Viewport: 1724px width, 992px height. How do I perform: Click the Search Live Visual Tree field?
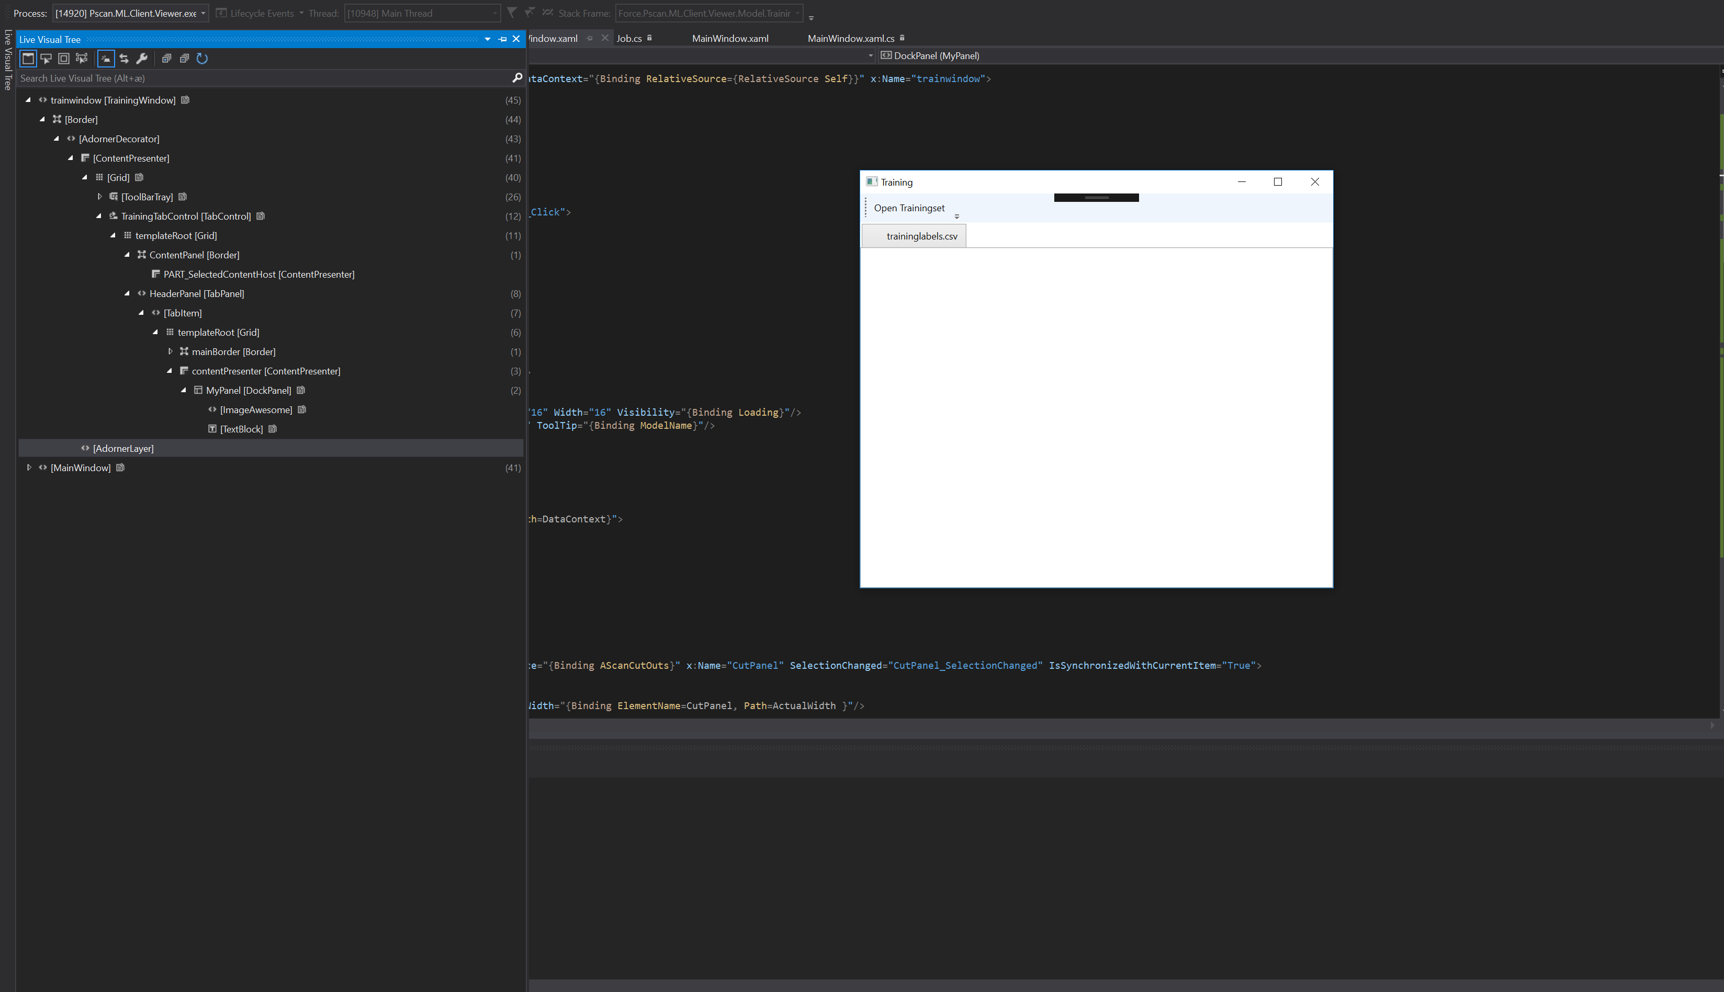pos(265,78)
